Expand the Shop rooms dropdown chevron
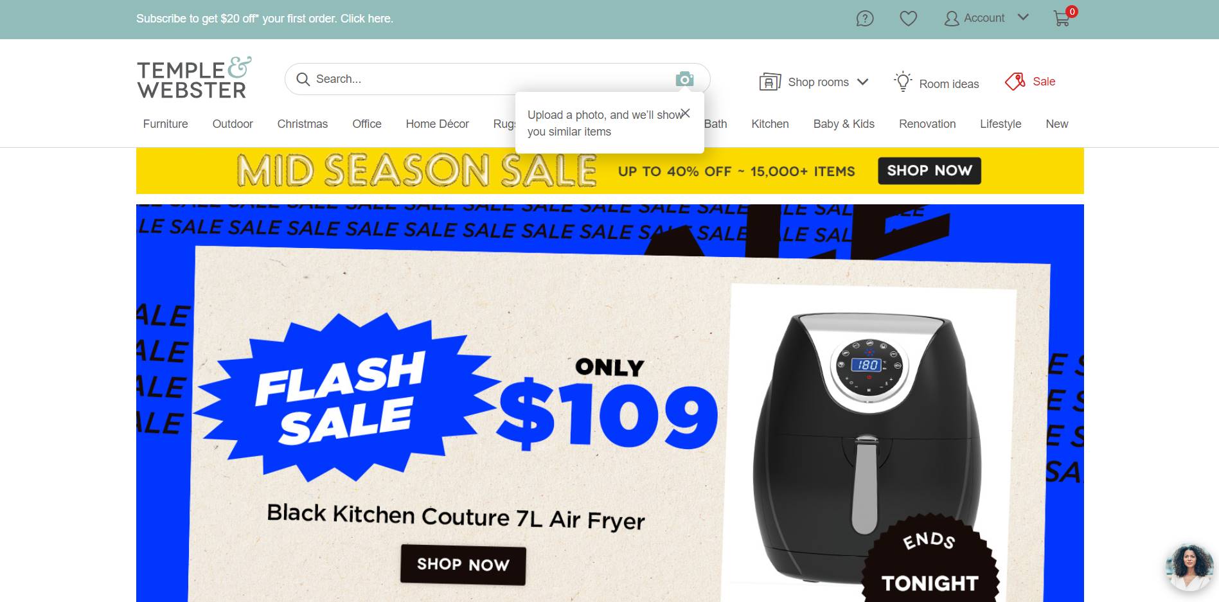Screen dimensions: 1219x602 point(863,82)
